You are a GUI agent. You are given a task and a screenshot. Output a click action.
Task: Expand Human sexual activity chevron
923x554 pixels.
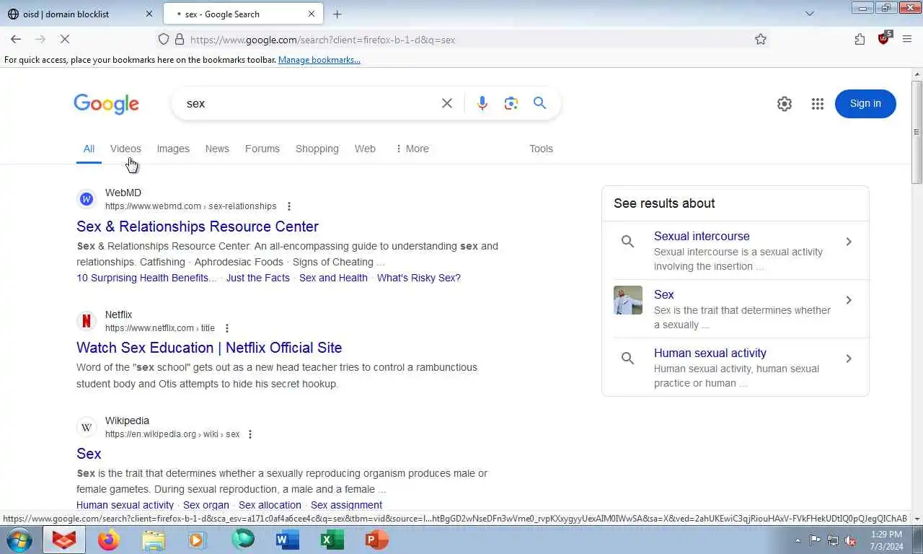pyautogui.click(x=849, y=359)
